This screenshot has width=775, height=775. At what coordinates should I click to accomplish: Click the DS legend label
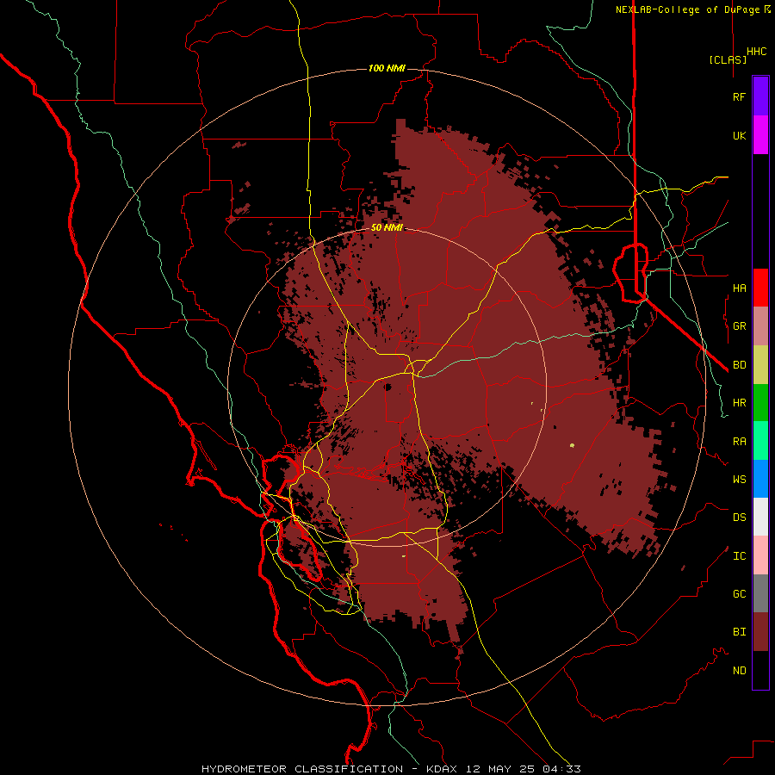pyautogui.click(x=739, y=518)
